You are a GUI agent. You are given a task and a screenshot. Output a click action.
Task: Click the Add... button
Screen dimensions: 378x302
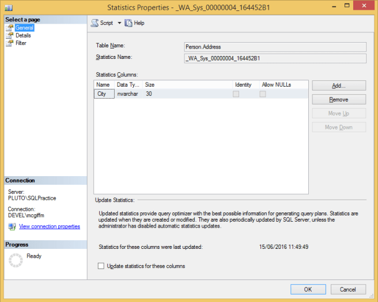click(339, 85)
